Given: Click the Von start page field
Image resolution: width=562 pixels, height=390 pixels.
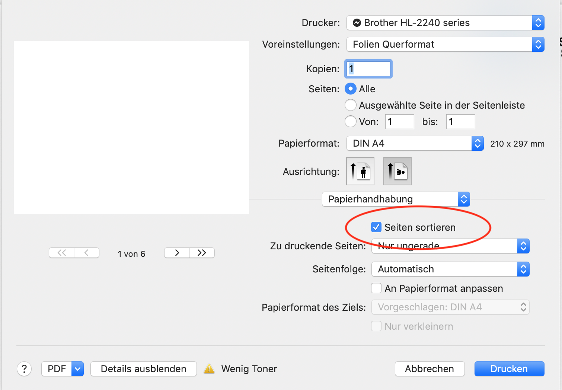Looking at the screenshot, I should (x=400, y=122).
